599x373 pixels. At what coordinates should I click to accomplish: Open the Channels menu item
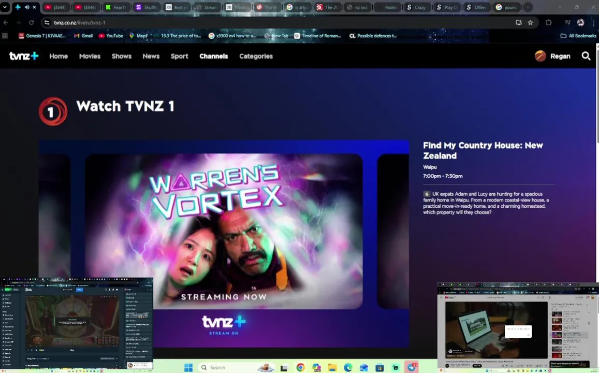213,56
